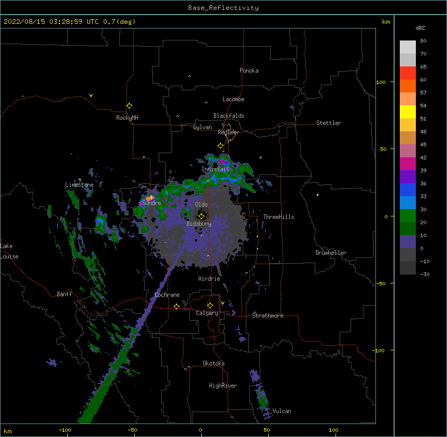Pick the royal blue swatch in the legend
Screen dimensions: 447x437
coord(408,189)
